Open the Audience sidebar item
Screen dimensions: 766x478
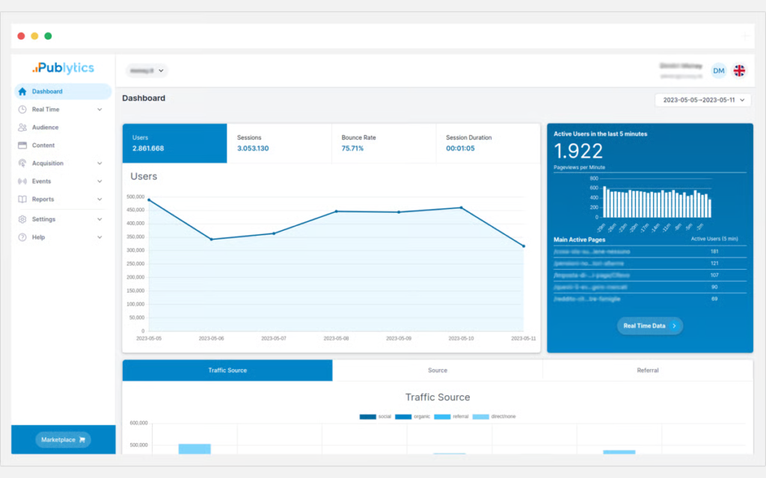pos(63,127)
